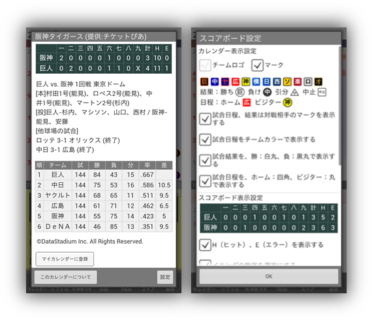Select the yellow 神 Tigers team mark
The height and width of the screenshot is (320, 372).
click(246, 82)
